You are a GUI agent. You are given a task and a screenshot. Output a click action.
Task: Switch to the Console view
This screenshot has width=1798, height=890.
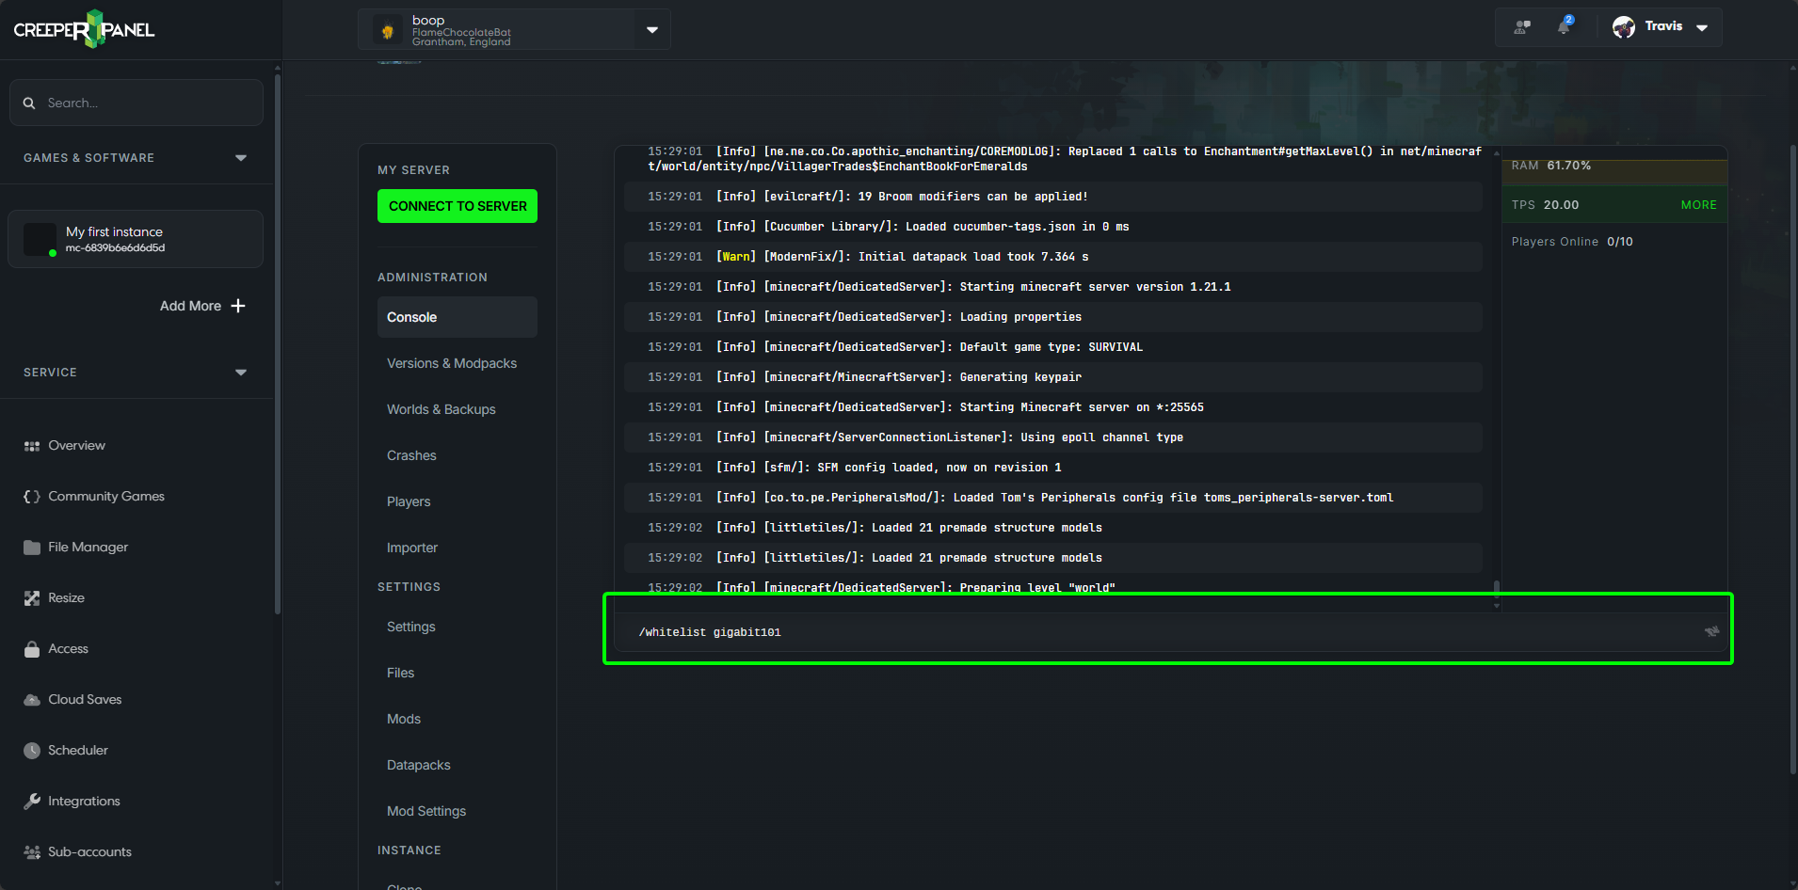[x=411, y=317]
